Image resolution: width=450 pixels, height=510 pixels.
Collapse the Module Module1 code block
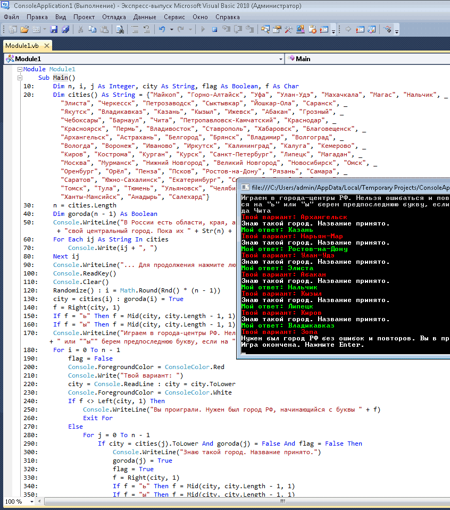coord(20,69)
